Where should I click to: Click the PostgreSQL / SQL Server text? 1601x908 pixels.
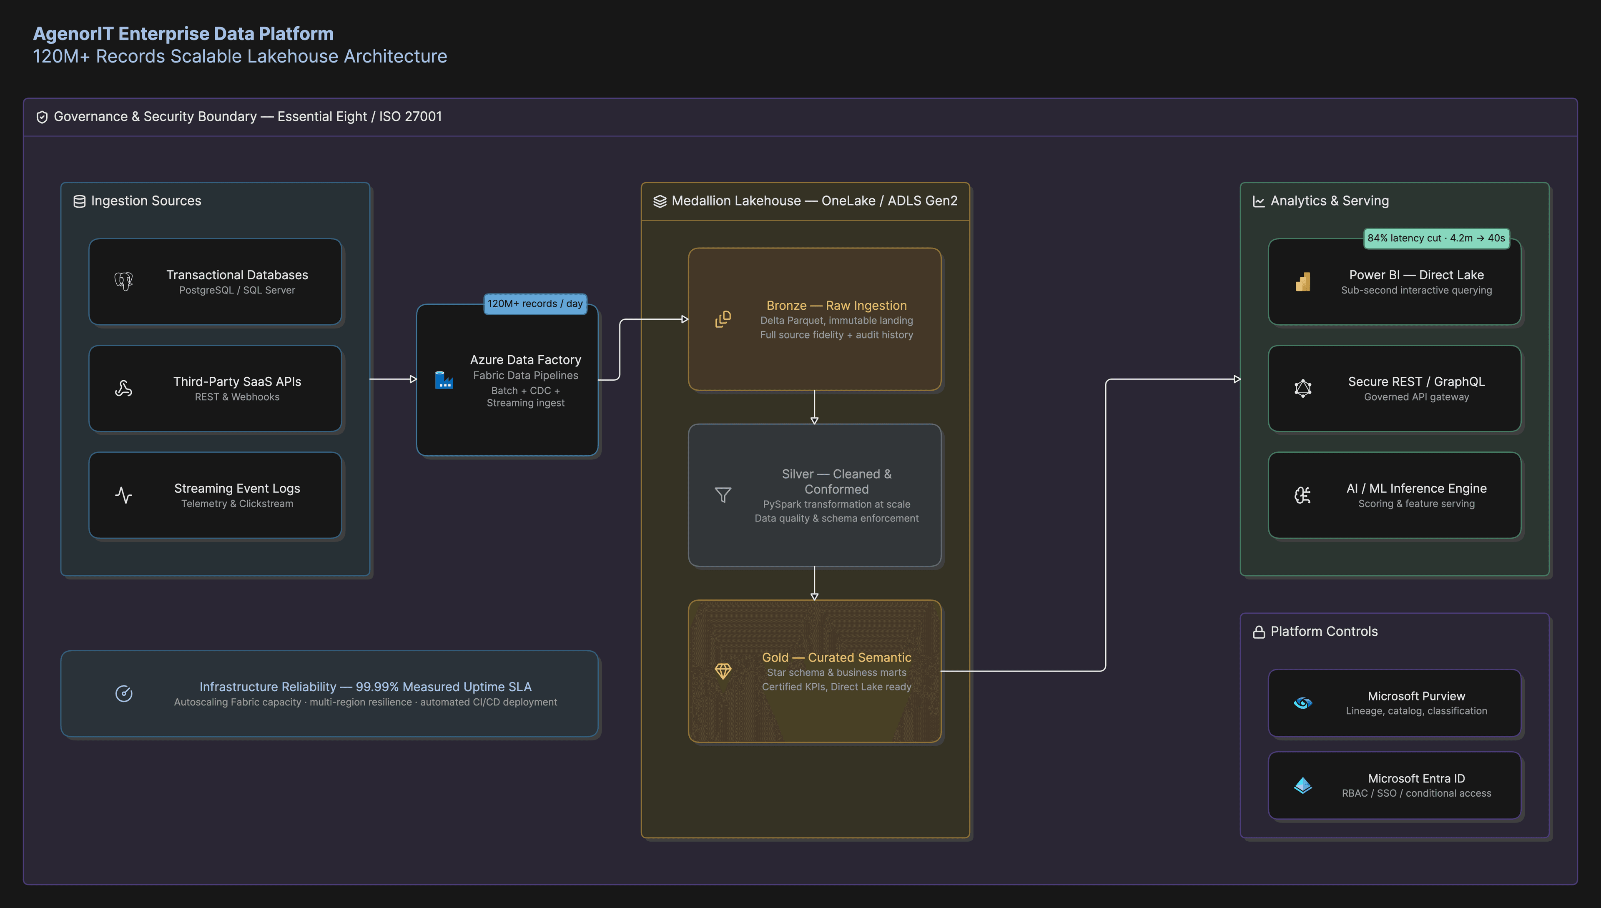(x=237, y=291)
